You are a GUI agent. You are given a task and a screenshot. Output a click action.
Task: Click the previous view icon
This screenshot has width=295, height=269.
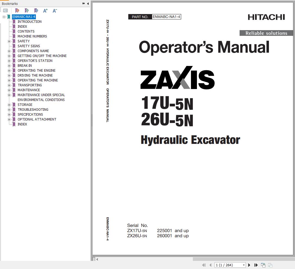tap(263, 265)
